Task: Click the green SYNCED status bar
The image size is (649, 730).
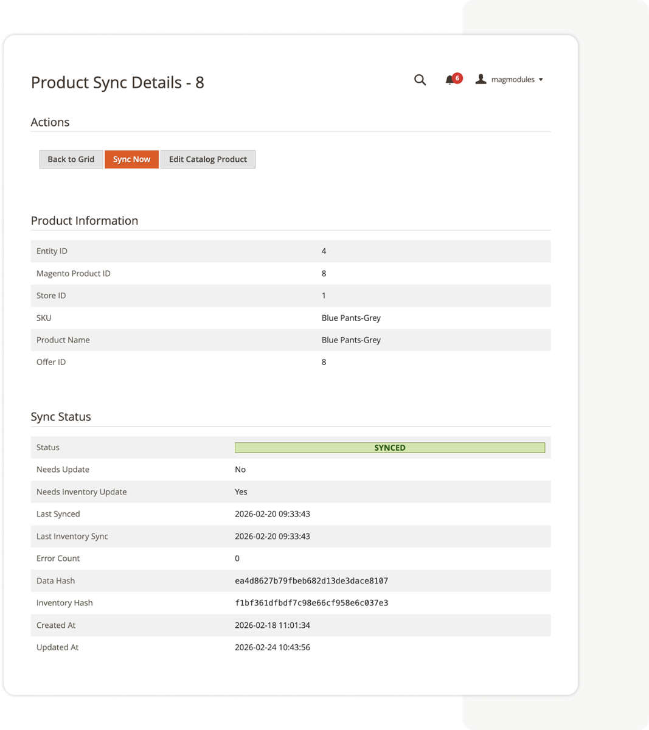Action: coord(390,447)
